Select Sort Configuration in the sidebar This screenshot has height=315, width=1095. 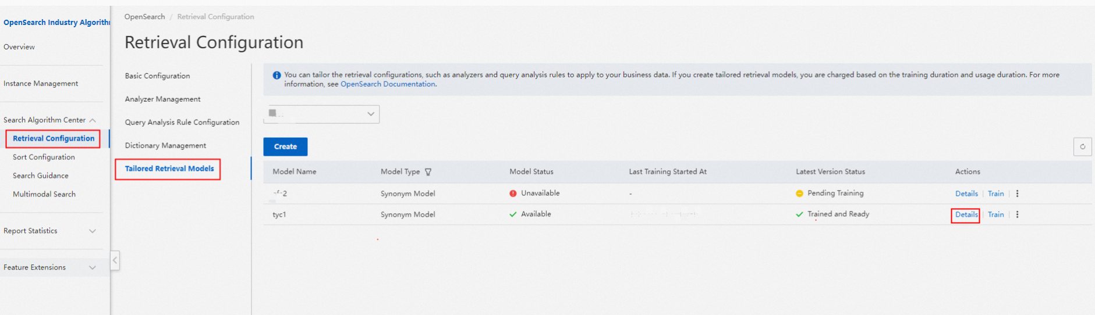[44, 157]
